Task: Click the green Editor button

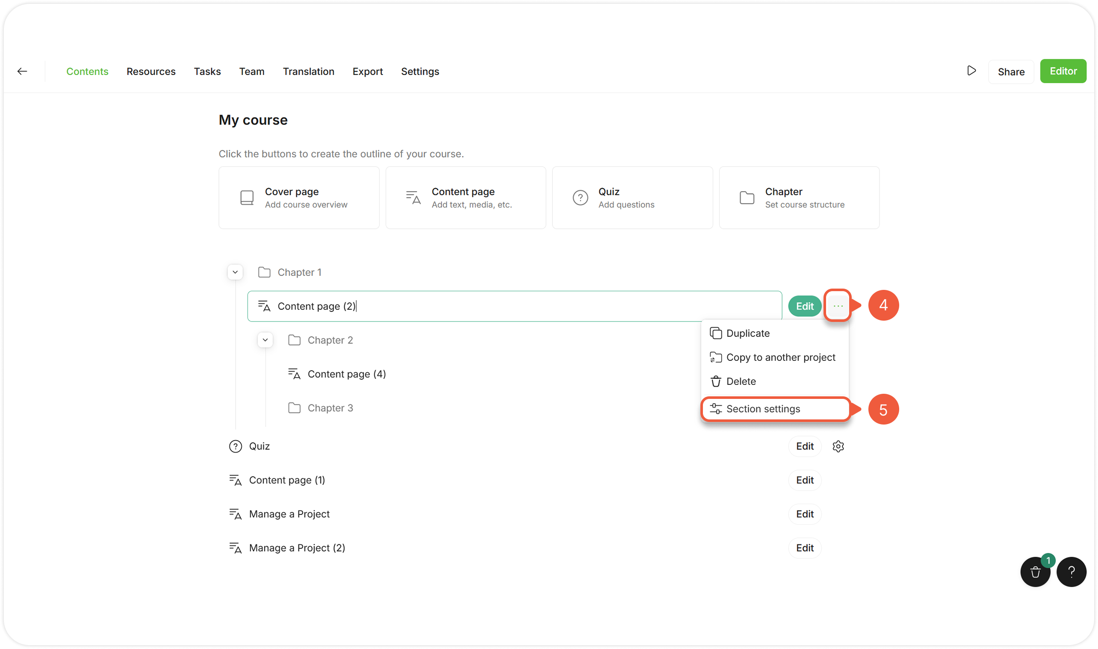Action: coord(1063,71)
